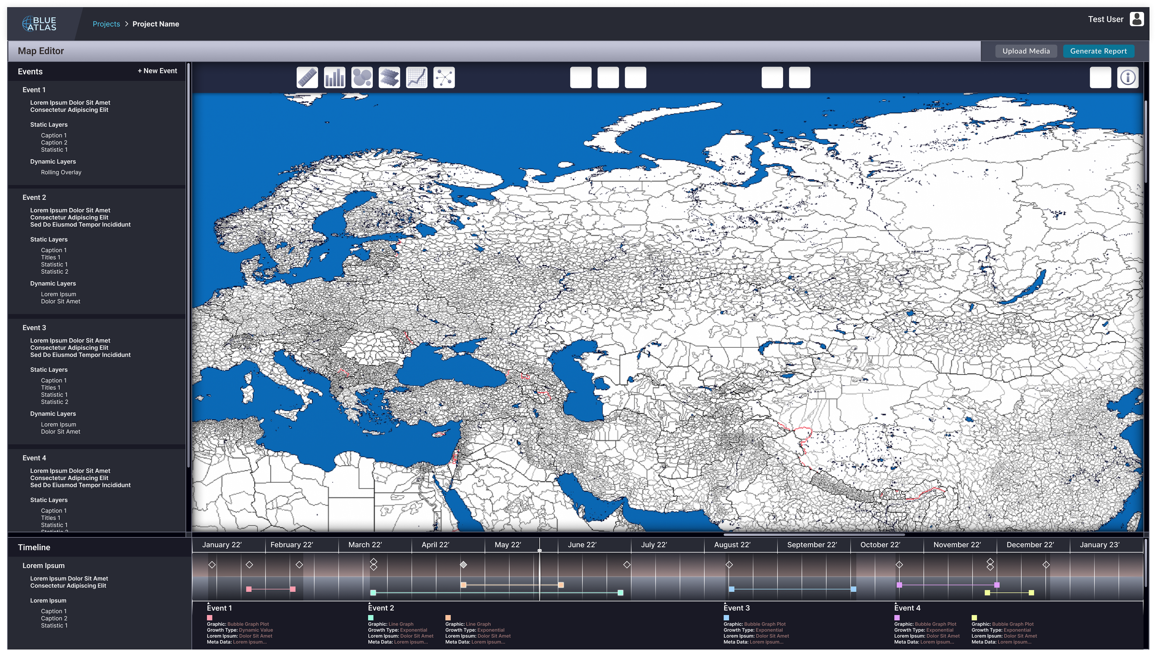Open the info panel icon
This screenshot has height=651, width=1156.
[1127, 77]
